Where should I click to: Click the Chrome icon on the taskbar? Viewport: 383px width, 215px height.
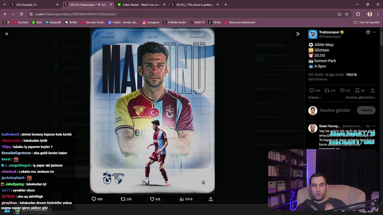click(x=17, y=210)
